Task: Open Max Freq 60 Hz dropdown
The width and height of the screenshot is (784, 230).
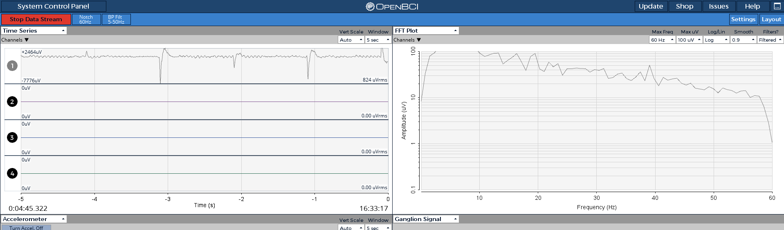Action: point(662,40)
